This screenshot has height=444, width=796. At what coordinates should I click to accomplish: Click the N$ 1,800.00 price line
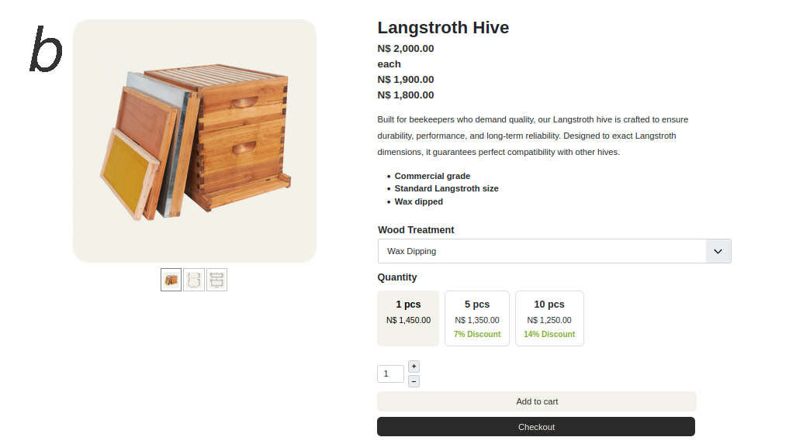(x=406, y=95)
